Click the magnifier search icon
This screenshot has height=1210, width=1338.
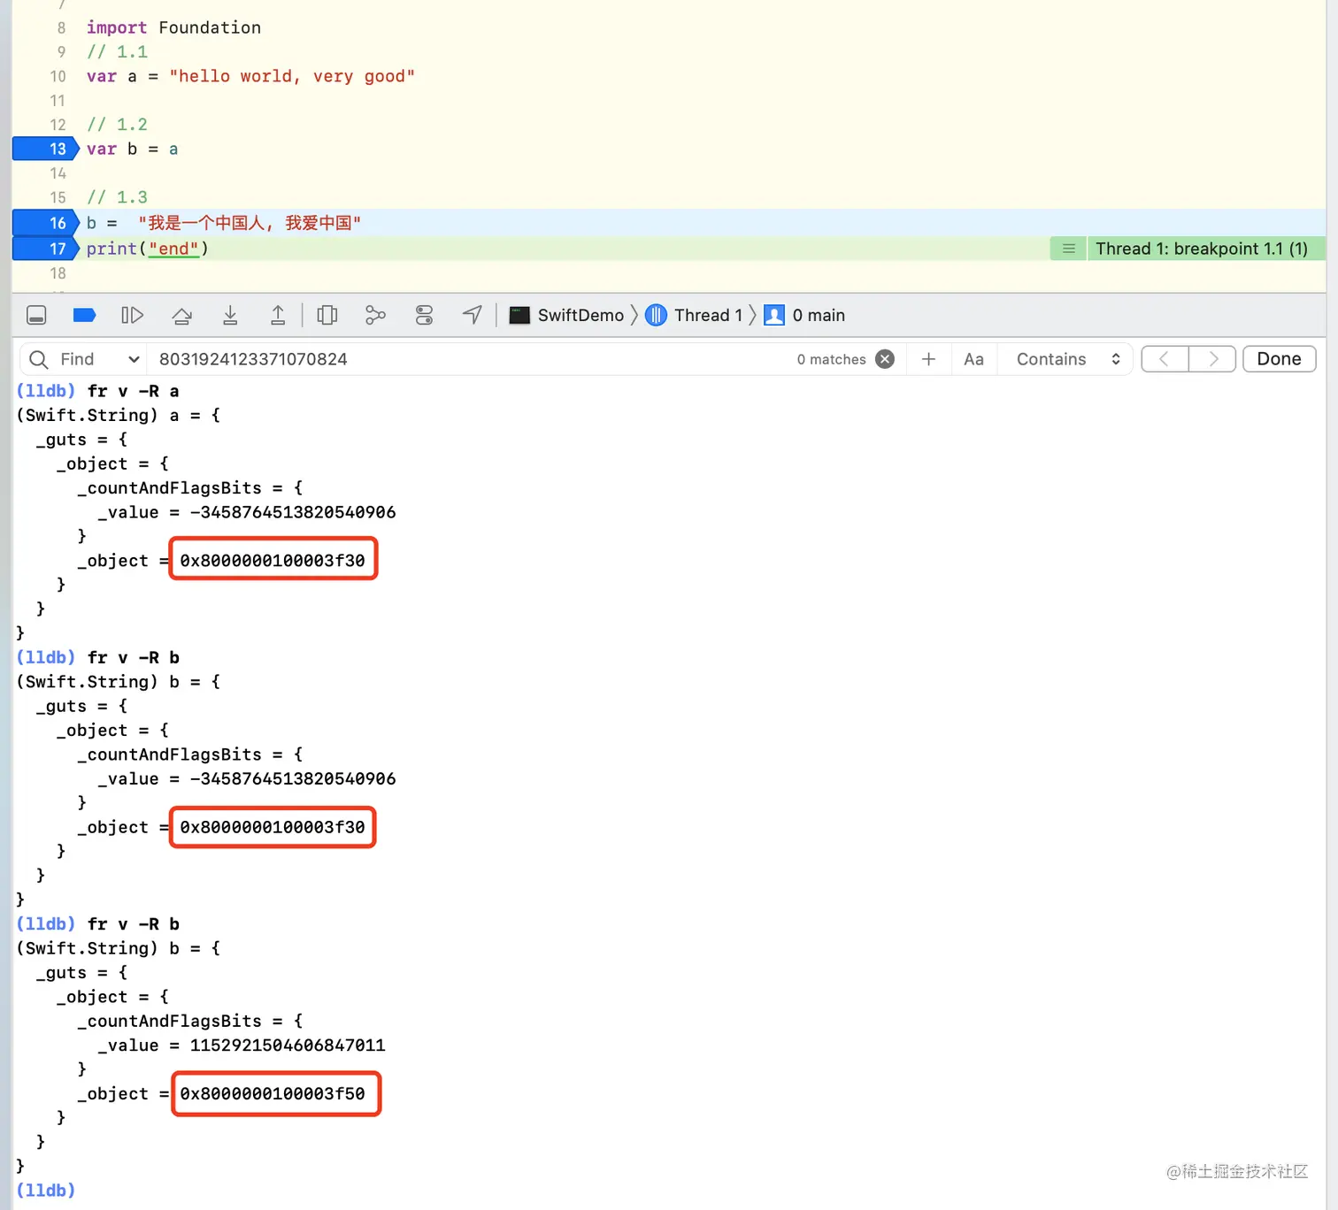tap(38, 359)
